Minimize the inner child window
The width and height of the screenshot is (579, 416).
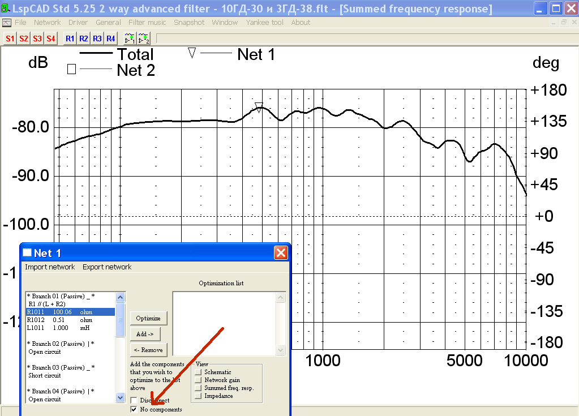pyautogui.click(x=553, y=22)
